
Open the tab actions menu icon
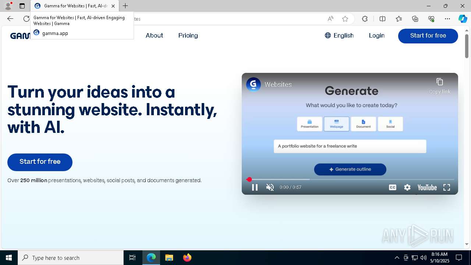click(x=22, y=6)
